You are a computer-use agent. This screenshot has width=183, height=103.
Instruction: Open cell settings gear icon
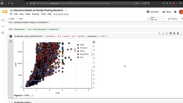coord(174,33)
